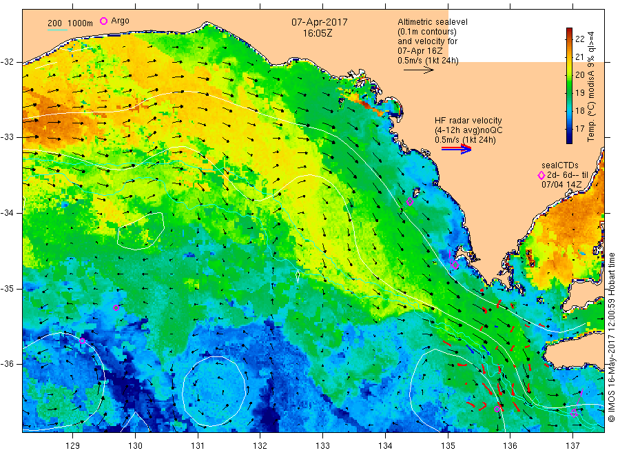This screenshot has height=455, width=620.
Task: Click the "134" longitude axis label
Action: pos(385,446)
